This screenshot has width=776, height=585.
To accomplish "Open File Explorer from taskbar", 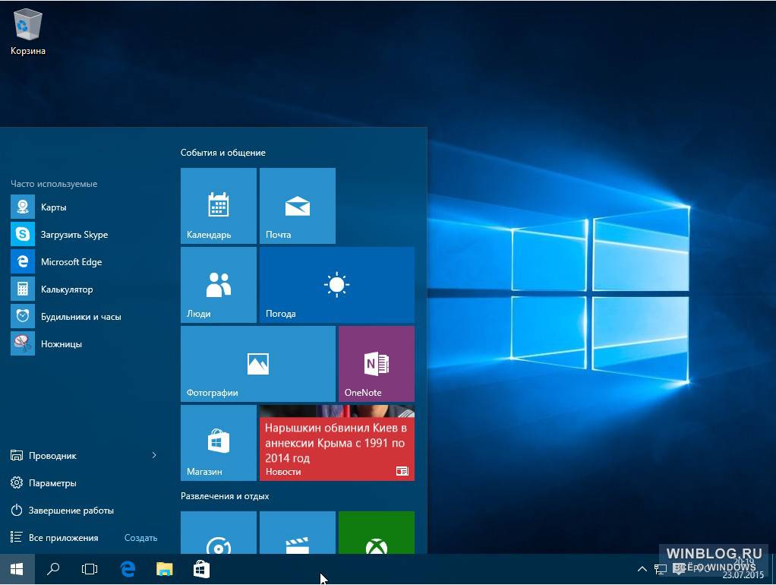I will [x=164, y=569].
